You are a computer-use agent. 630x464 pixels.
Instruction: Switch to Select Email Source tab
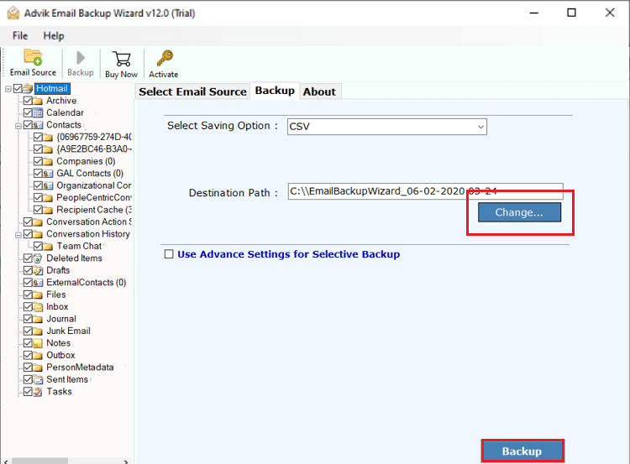pos(192,91)
